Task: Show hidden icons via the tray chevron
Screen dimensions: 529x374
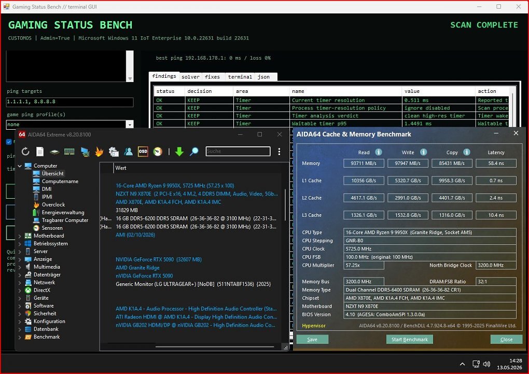Action: click(462, 364)
